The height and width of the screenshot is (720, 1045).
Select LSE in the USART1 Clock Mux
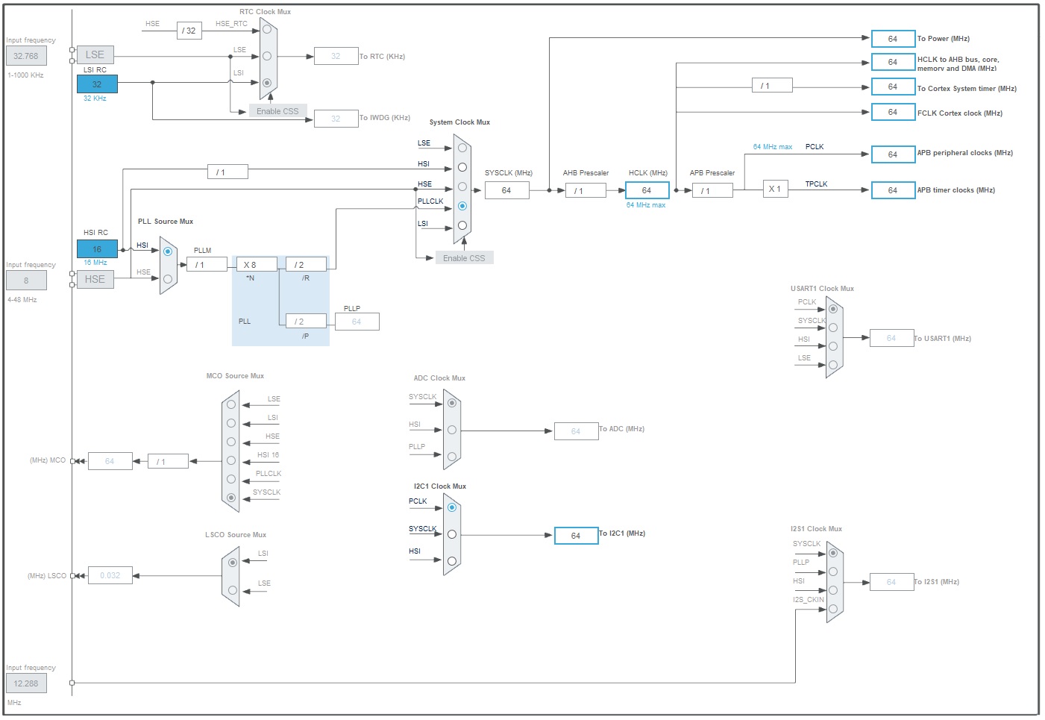tap(833, 365)
